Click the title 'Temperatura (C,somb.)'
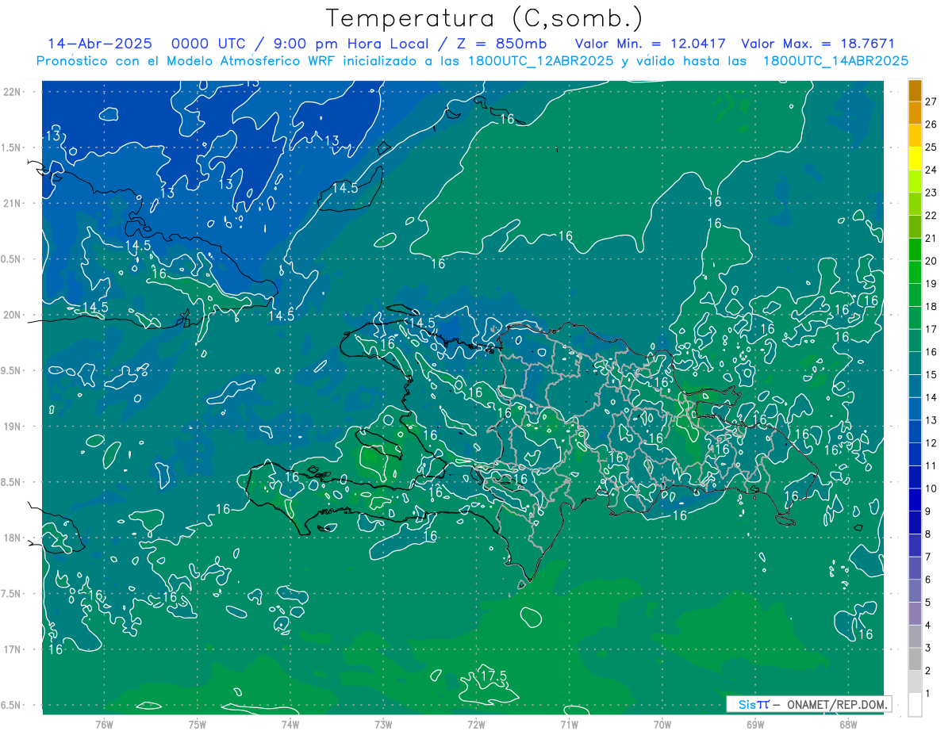Image resolution: width=952 pixels, height=735 pixels. 484,18
